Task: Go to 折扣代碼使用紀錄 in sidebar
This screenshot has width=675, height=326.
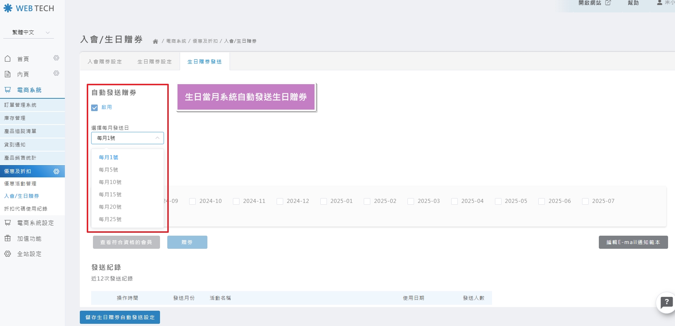Action: click(x=26, y=209)
